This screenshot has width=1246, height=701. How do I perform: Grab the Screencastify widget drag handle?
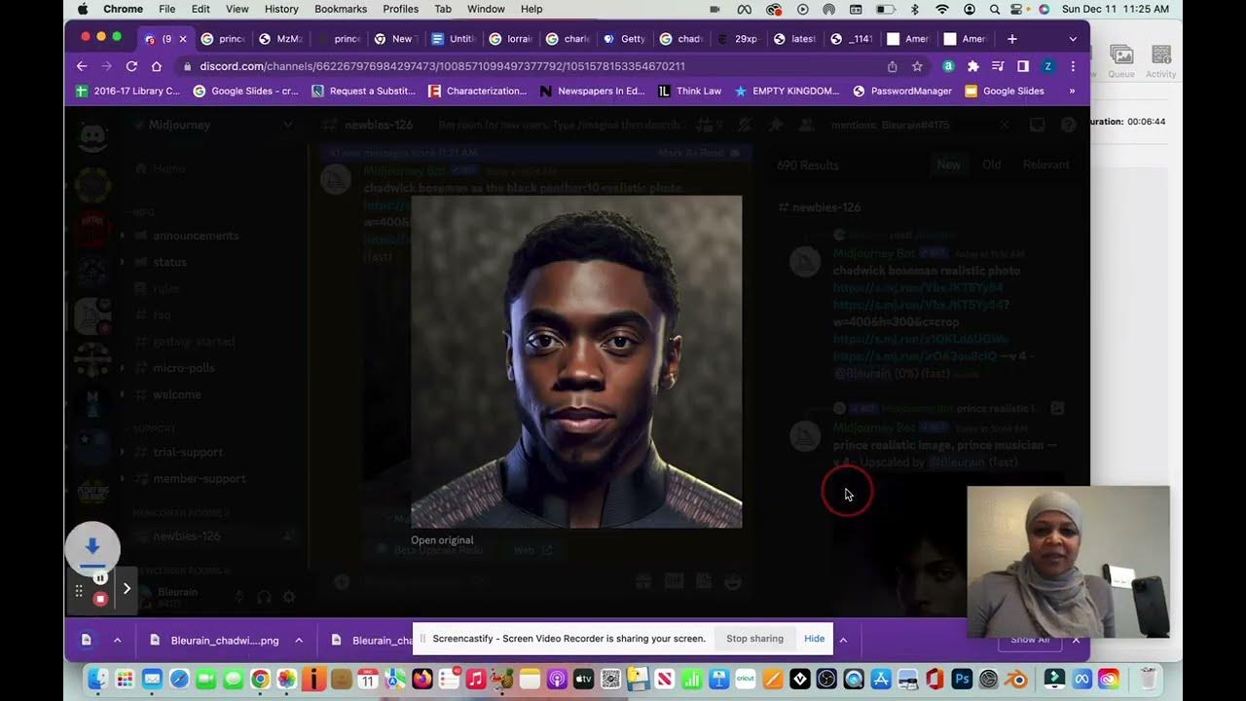[x=79, y=590]
